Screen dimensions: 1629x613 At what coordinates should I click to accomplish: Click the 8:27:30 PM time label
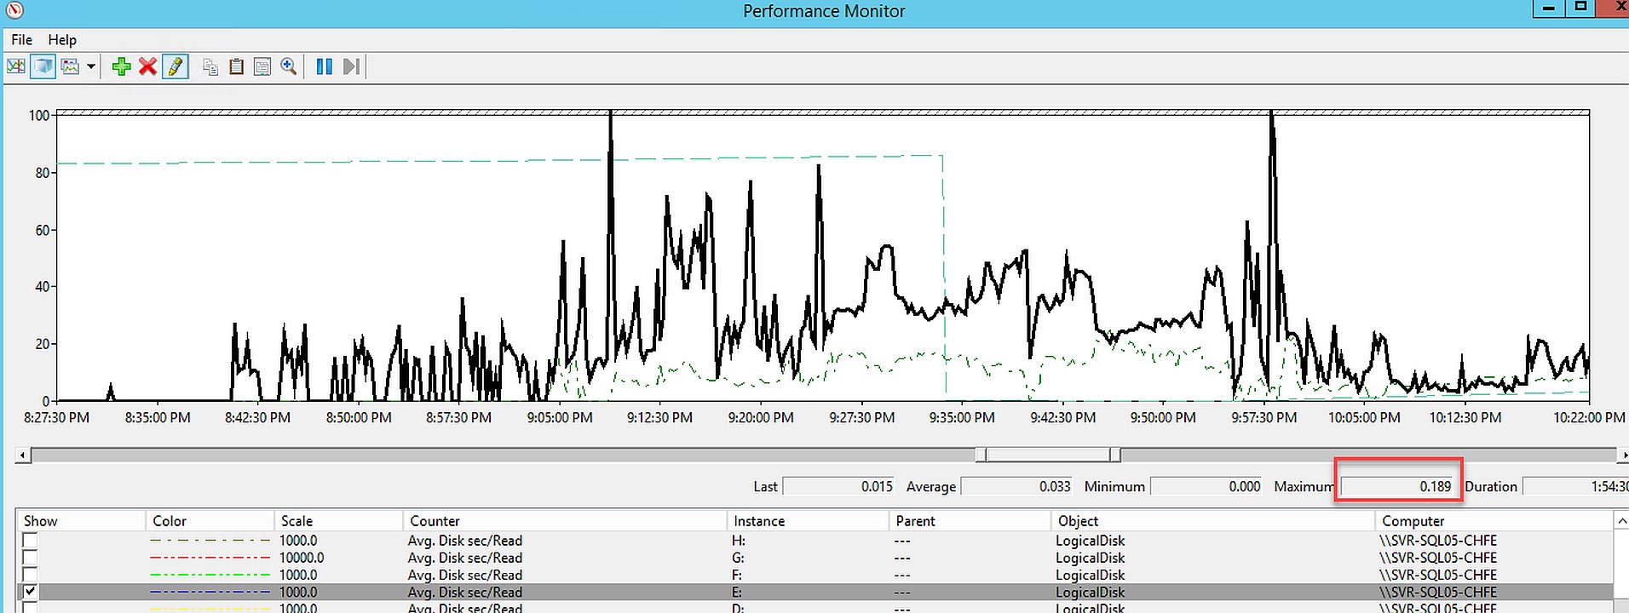tap(56, 417)
